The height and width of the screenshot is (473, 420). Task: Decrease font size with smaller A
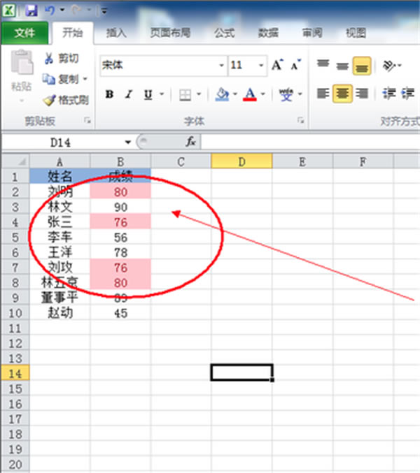pyautogui.click(x=296, y=64)
